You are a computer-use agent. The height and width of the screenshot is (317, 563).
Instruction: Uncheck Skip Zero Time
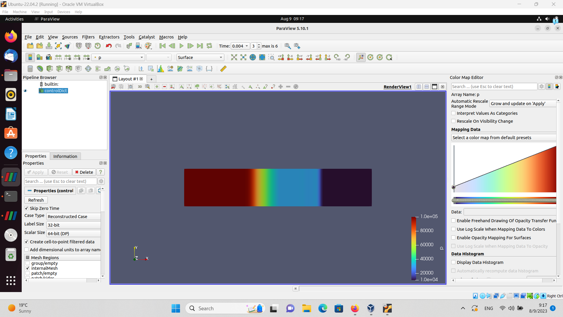click(26, 208)
